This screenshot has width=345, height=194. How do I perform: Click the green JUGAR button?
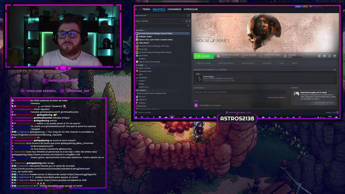coord(203,56)
